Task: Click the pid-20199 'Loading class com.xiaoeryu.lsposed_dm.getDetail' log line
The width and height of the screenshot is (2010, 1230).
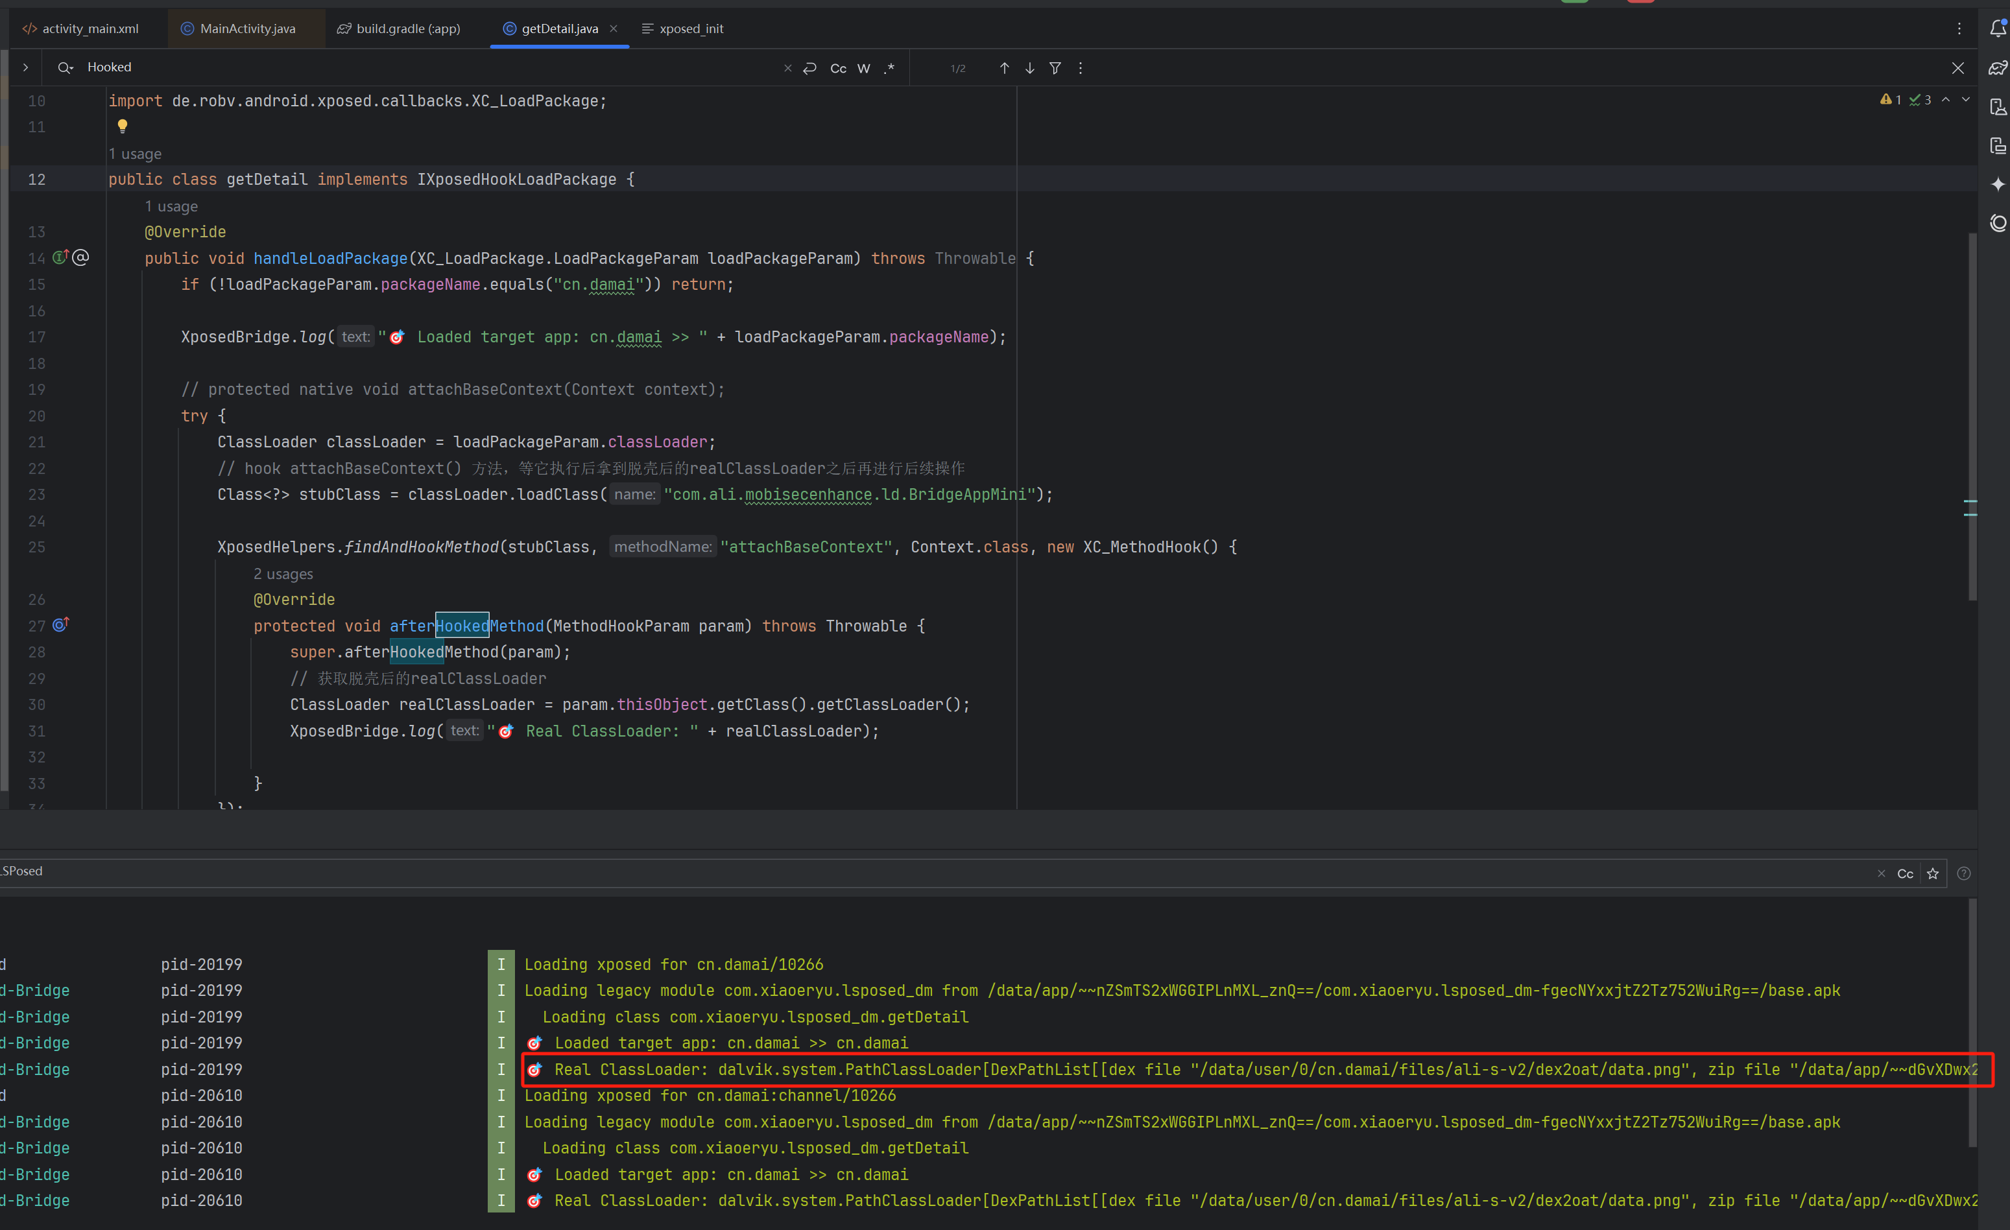Action: pyautogui.click(x=756, y=1017)
